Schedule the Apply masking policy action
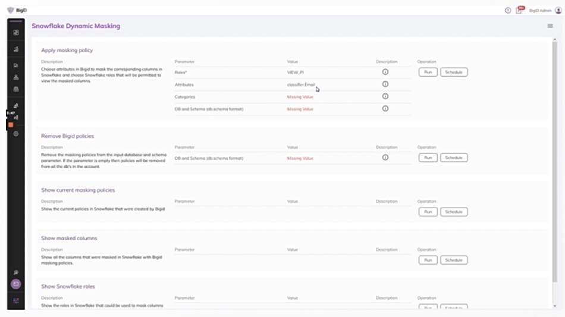Viewport: 565px width, 317px height. (454, 72)
